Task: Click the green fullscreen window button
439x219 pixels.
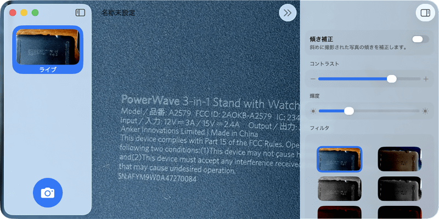Action: coord(35,13)
